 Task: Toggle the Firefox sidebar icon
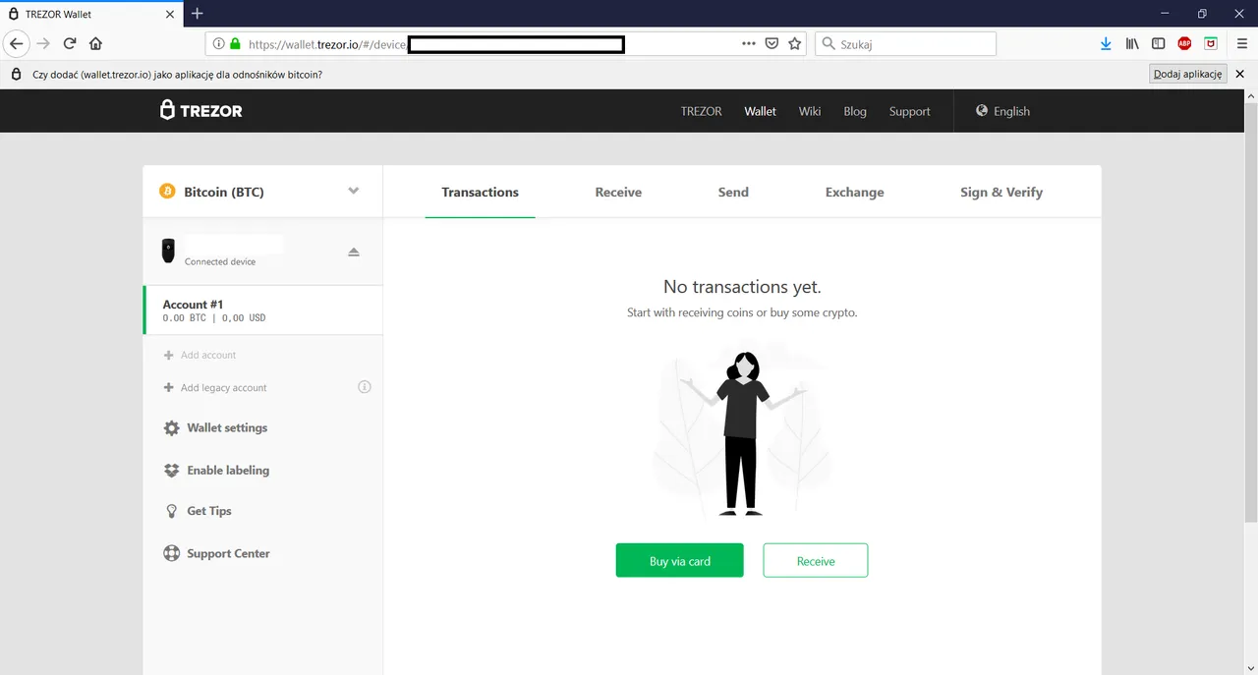pos(1159,43)
